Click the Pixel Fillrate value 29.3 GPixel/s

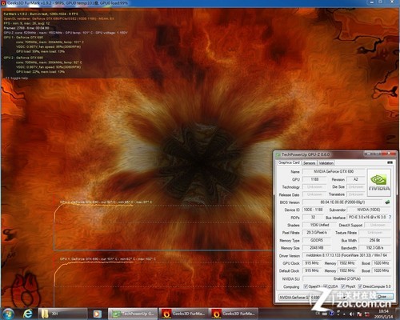(x=317, y=233)
